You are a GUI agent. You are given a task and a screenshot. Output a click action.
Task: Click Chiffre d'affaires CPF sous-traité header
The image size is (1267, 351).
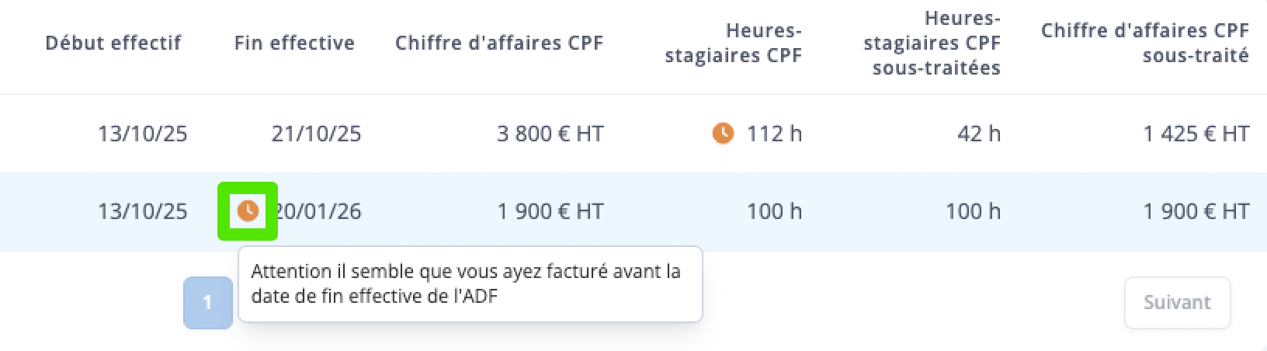click(1145, 43)
